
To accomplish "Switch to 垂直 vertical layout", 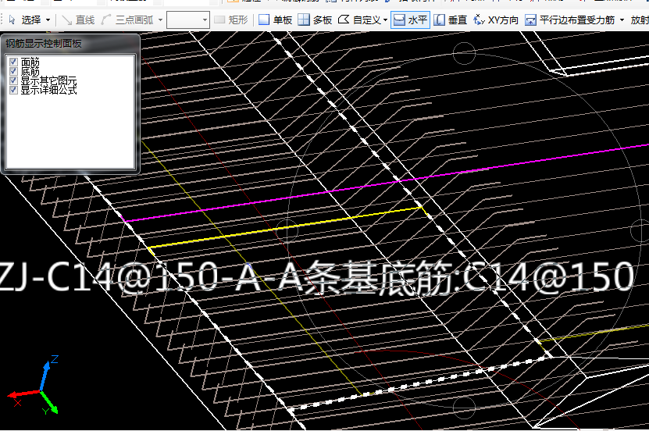I will click(451, 20).
